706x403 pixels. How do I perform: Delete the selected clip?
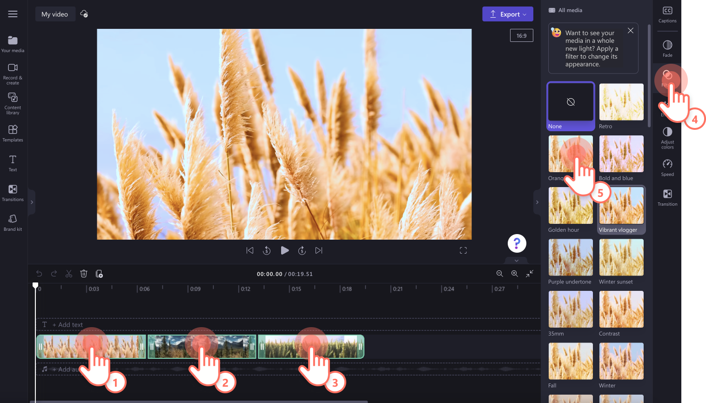coord(84,274)
